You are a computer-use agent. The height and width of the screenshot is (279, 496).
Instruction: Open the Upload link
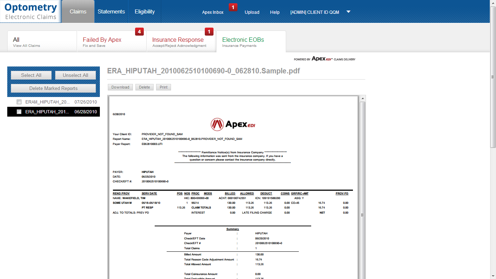252,12
